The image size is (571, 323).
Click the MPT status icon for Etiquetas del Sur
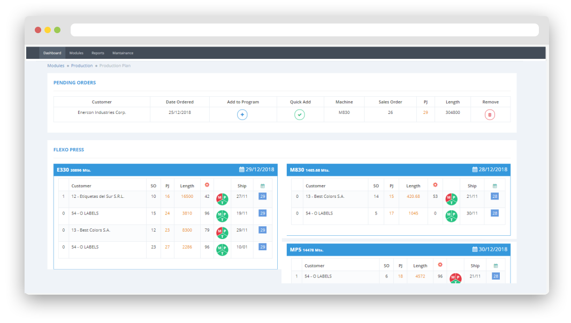coord(222,199)
